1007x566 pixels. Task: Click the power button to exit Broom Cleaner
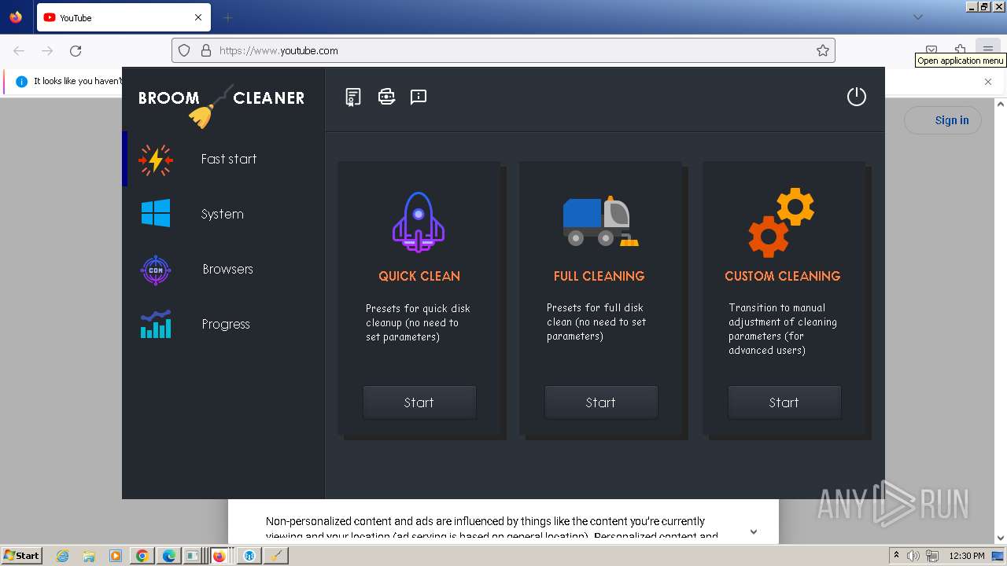click(856, 97)
